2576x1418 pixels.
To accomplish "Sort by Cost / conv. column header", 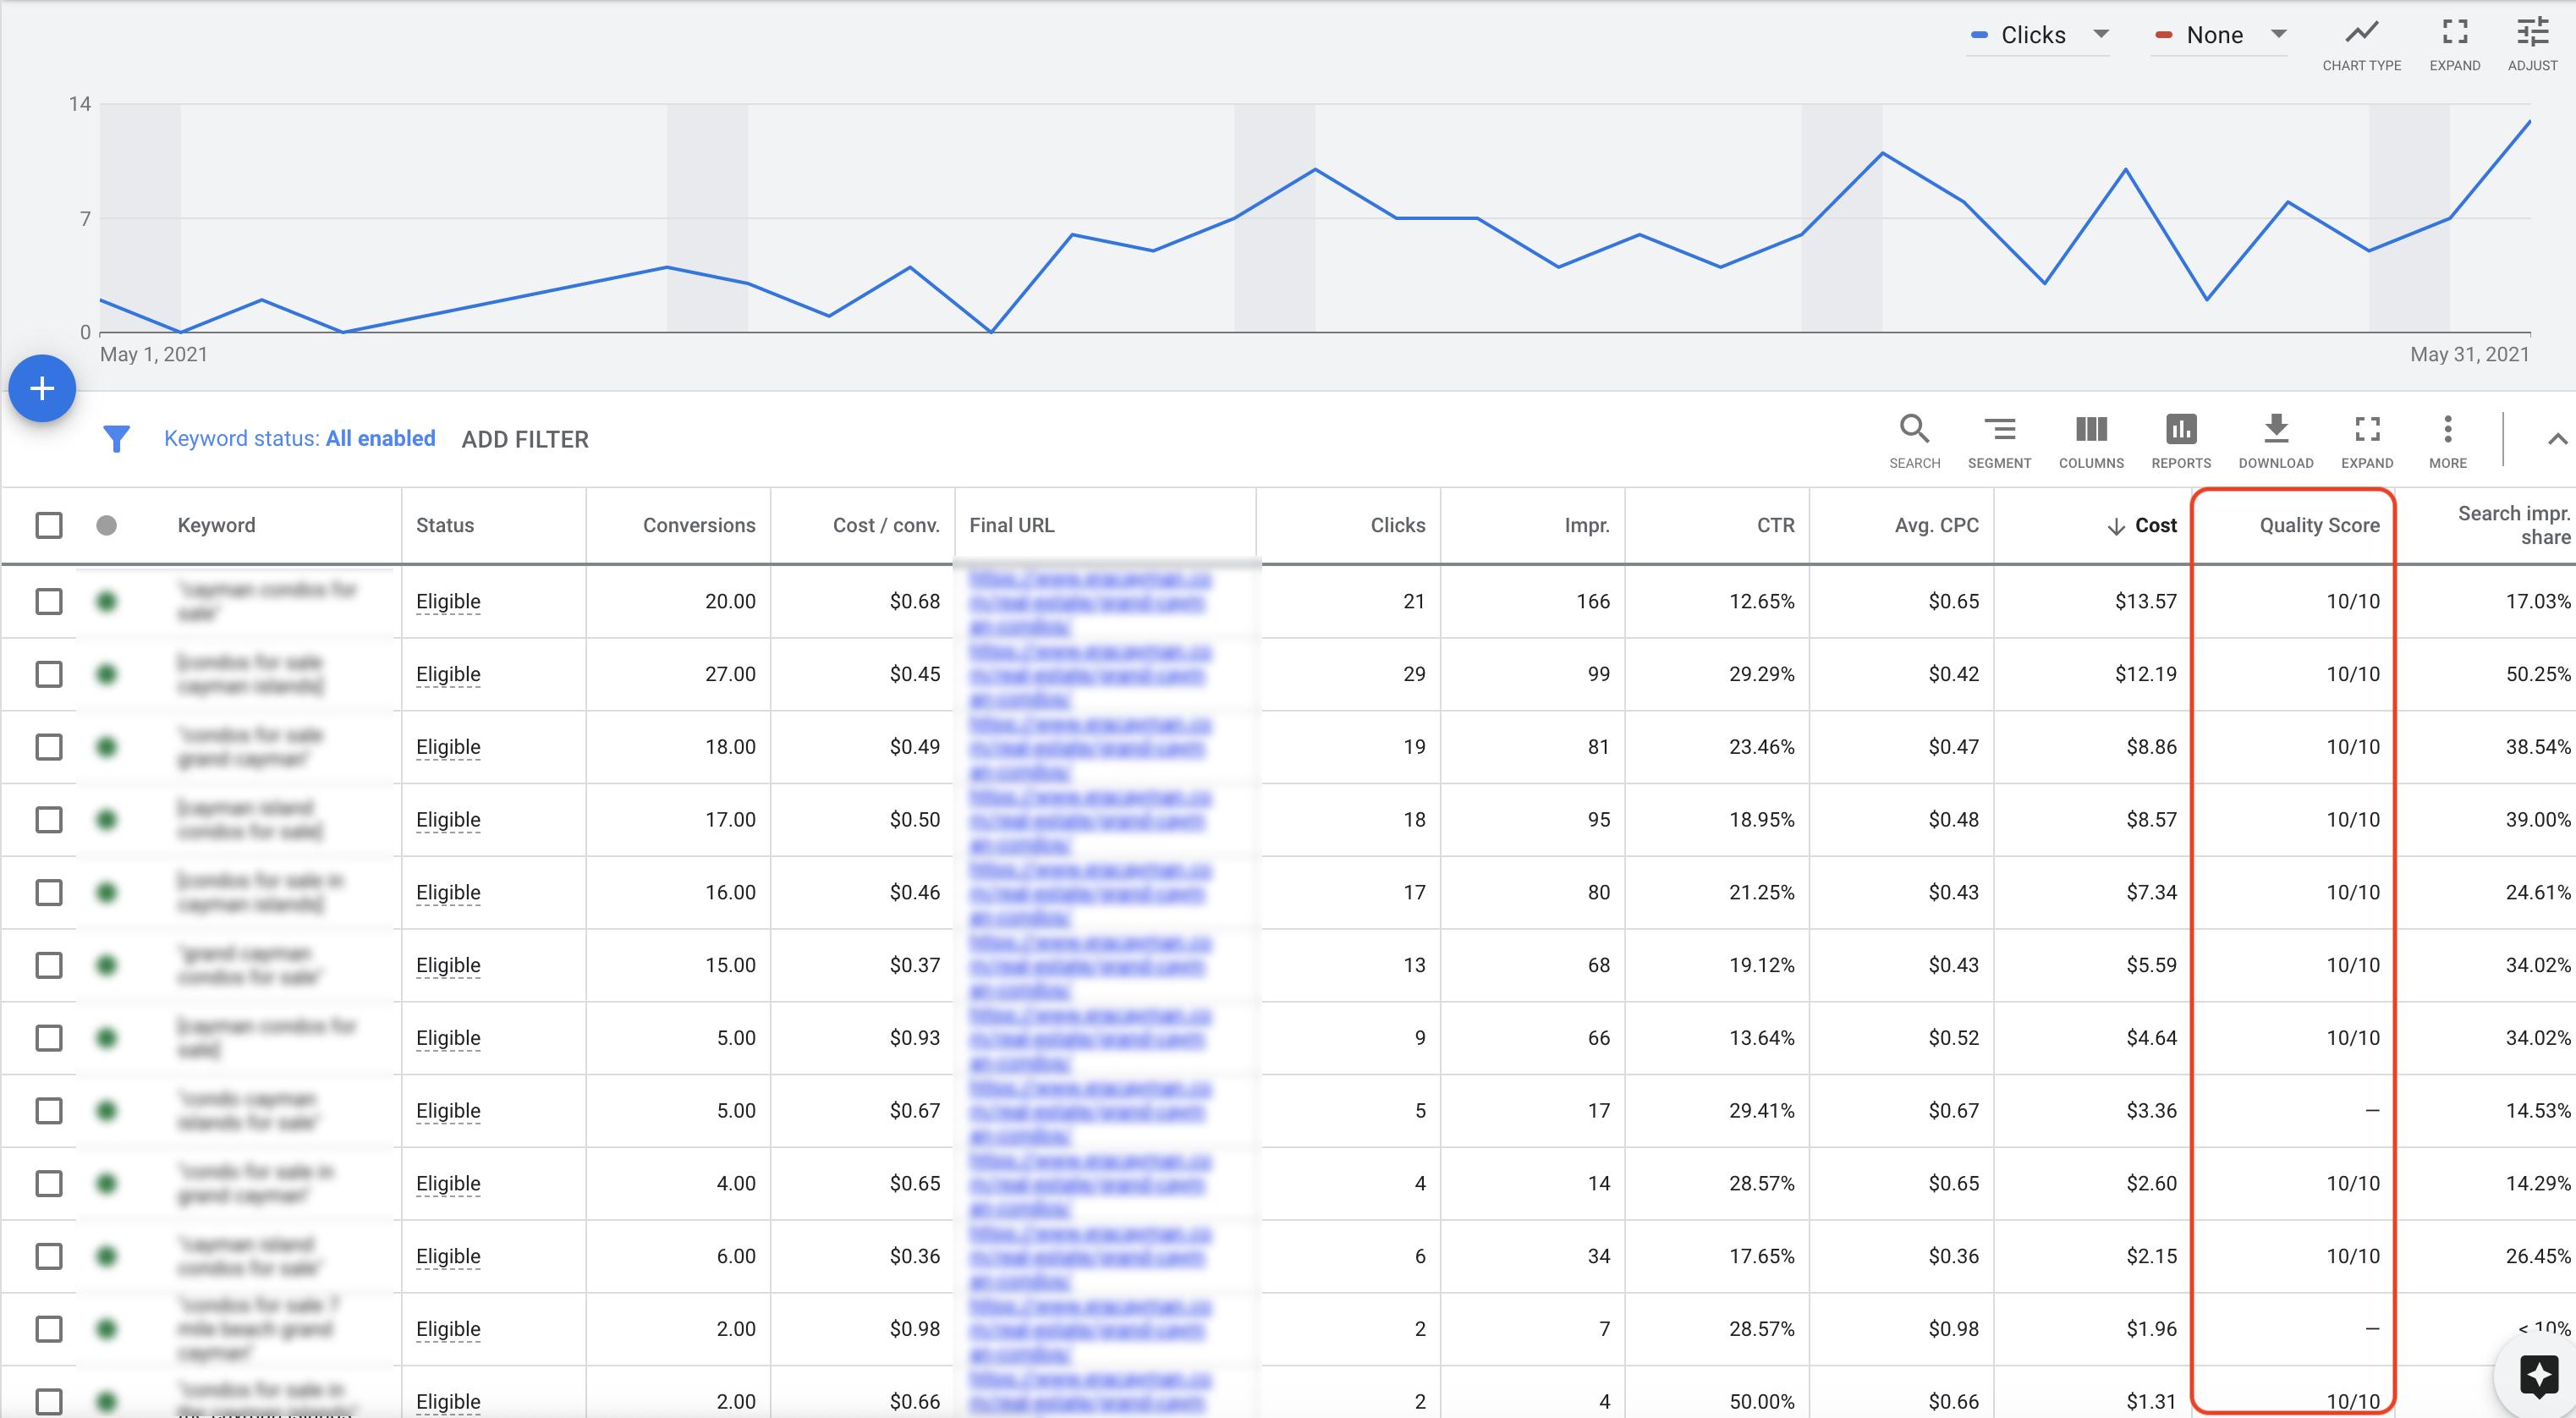I will (x=886, y=525).
